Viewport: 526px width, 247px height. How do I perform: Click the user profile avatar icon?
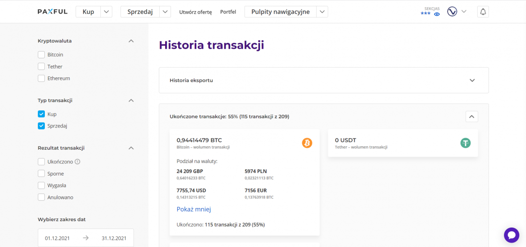point(452,12)
